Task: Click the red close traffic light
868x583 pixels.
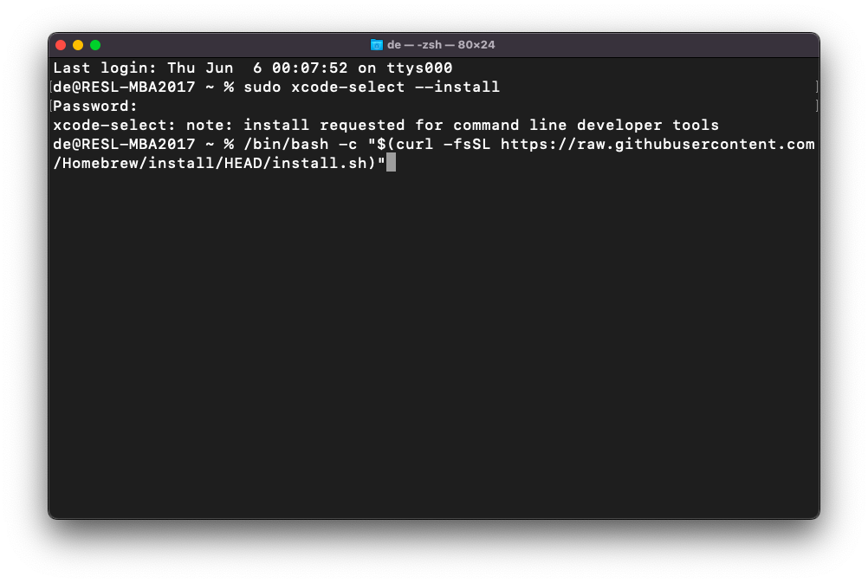Action: click(x=61, y=44)
